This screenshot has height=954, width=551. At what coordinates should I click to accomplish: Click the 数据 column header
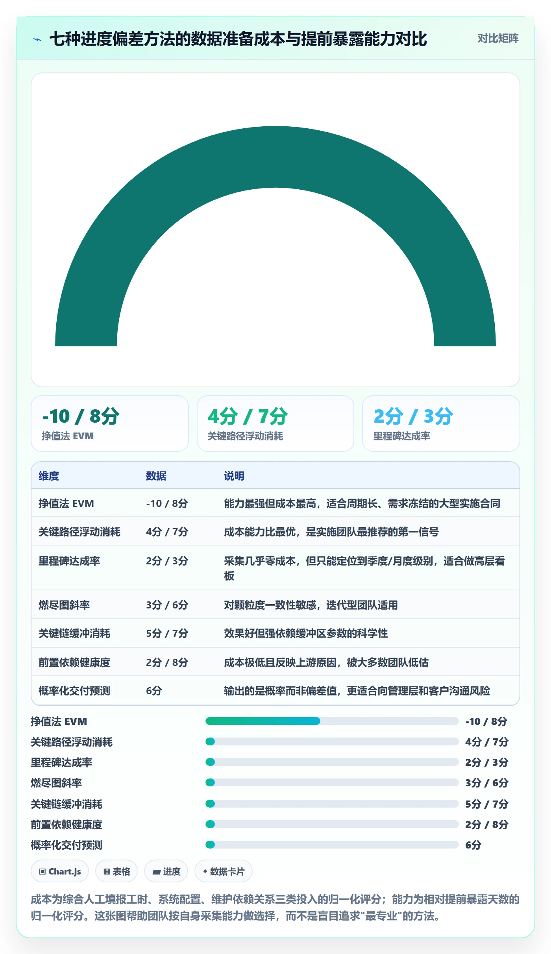[x=156, y=476]
